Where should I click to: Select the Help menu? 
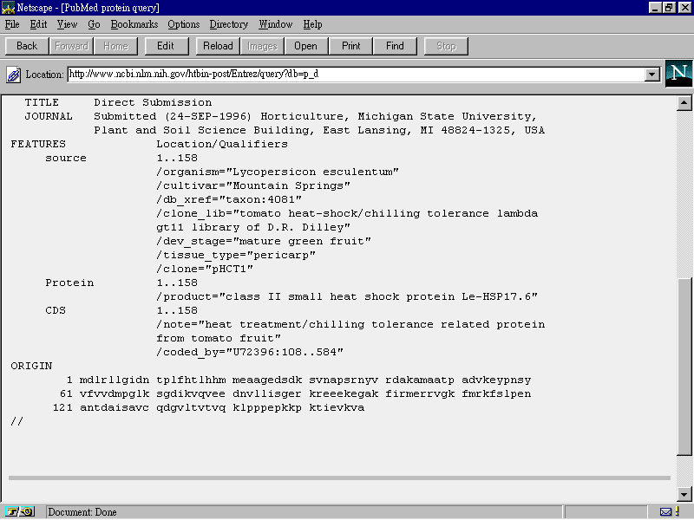coord(312,24)
